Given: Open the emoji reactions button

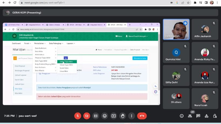Looking at the screenshot, I should (105, 116).
